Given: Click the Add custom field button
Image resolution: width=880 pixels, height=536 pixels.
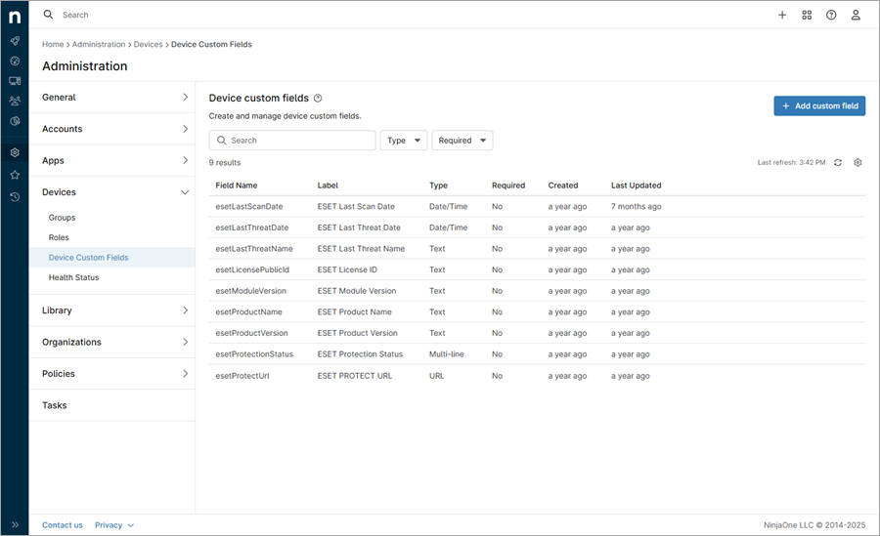Looking at the screenshot, I should [x=818, y=105].
